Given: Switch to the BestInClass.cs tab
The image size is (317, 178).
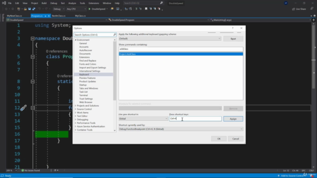Looking at the screenshot, I should click(x=58, y=16).
